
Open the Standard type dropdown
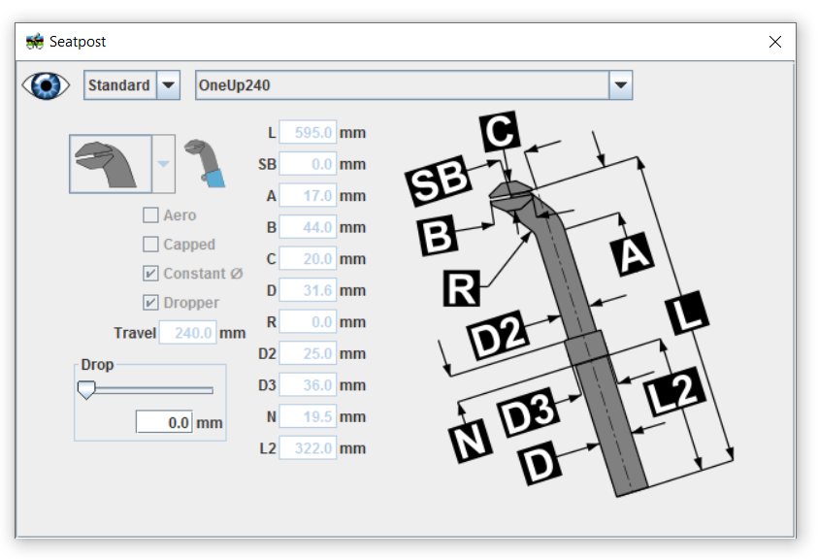[169, 85]
